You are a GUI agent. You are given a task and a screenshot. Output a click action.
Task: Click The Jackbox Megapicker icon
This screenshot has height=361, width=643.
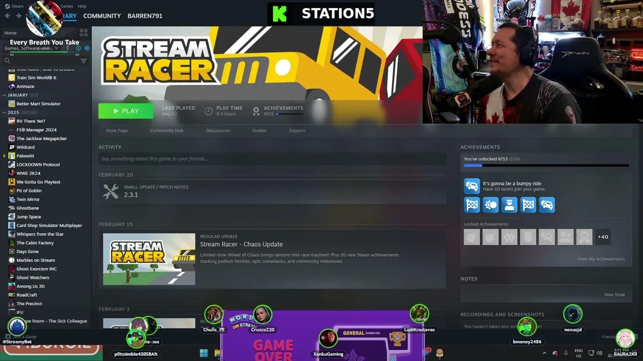[12, 138]
